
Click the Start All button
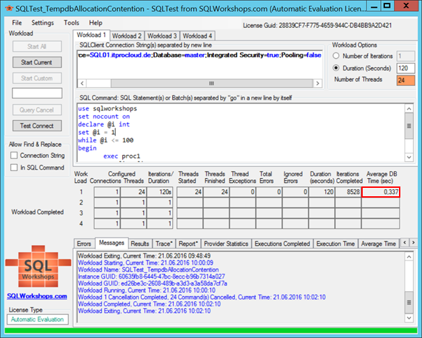37,46
